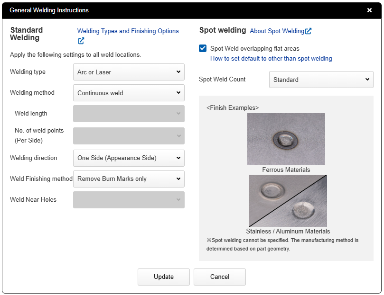Close the General Welding Instructions dialog

(369, 10)
